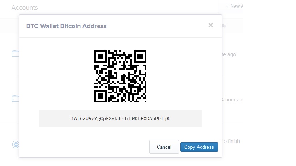Select the wallet address text field
The image size is (296, 166).
[x=120, y=118]
